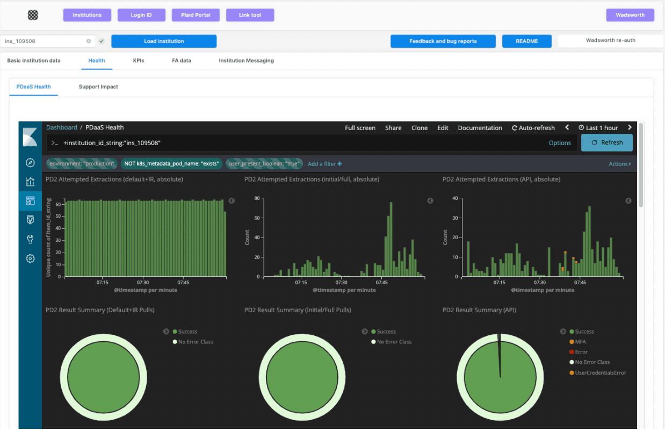Open Kibana Discover compass icon
The height and width of the screenshot is (431, 665).
pos(30,163)
